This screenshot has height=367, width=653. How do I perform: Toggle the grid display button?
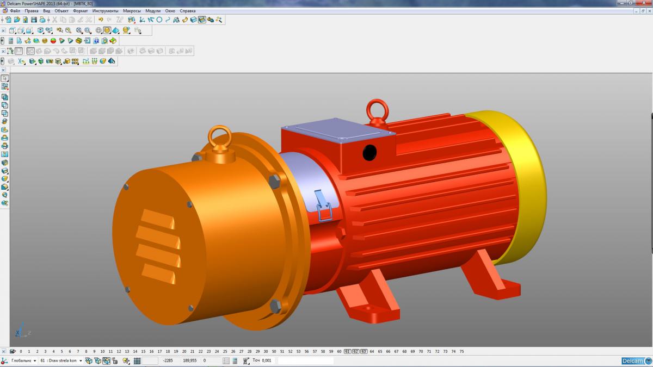click(137, 360)
